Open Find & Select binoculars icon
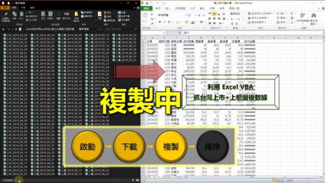This screenshot has width=325, height=183. pos(314,18)
